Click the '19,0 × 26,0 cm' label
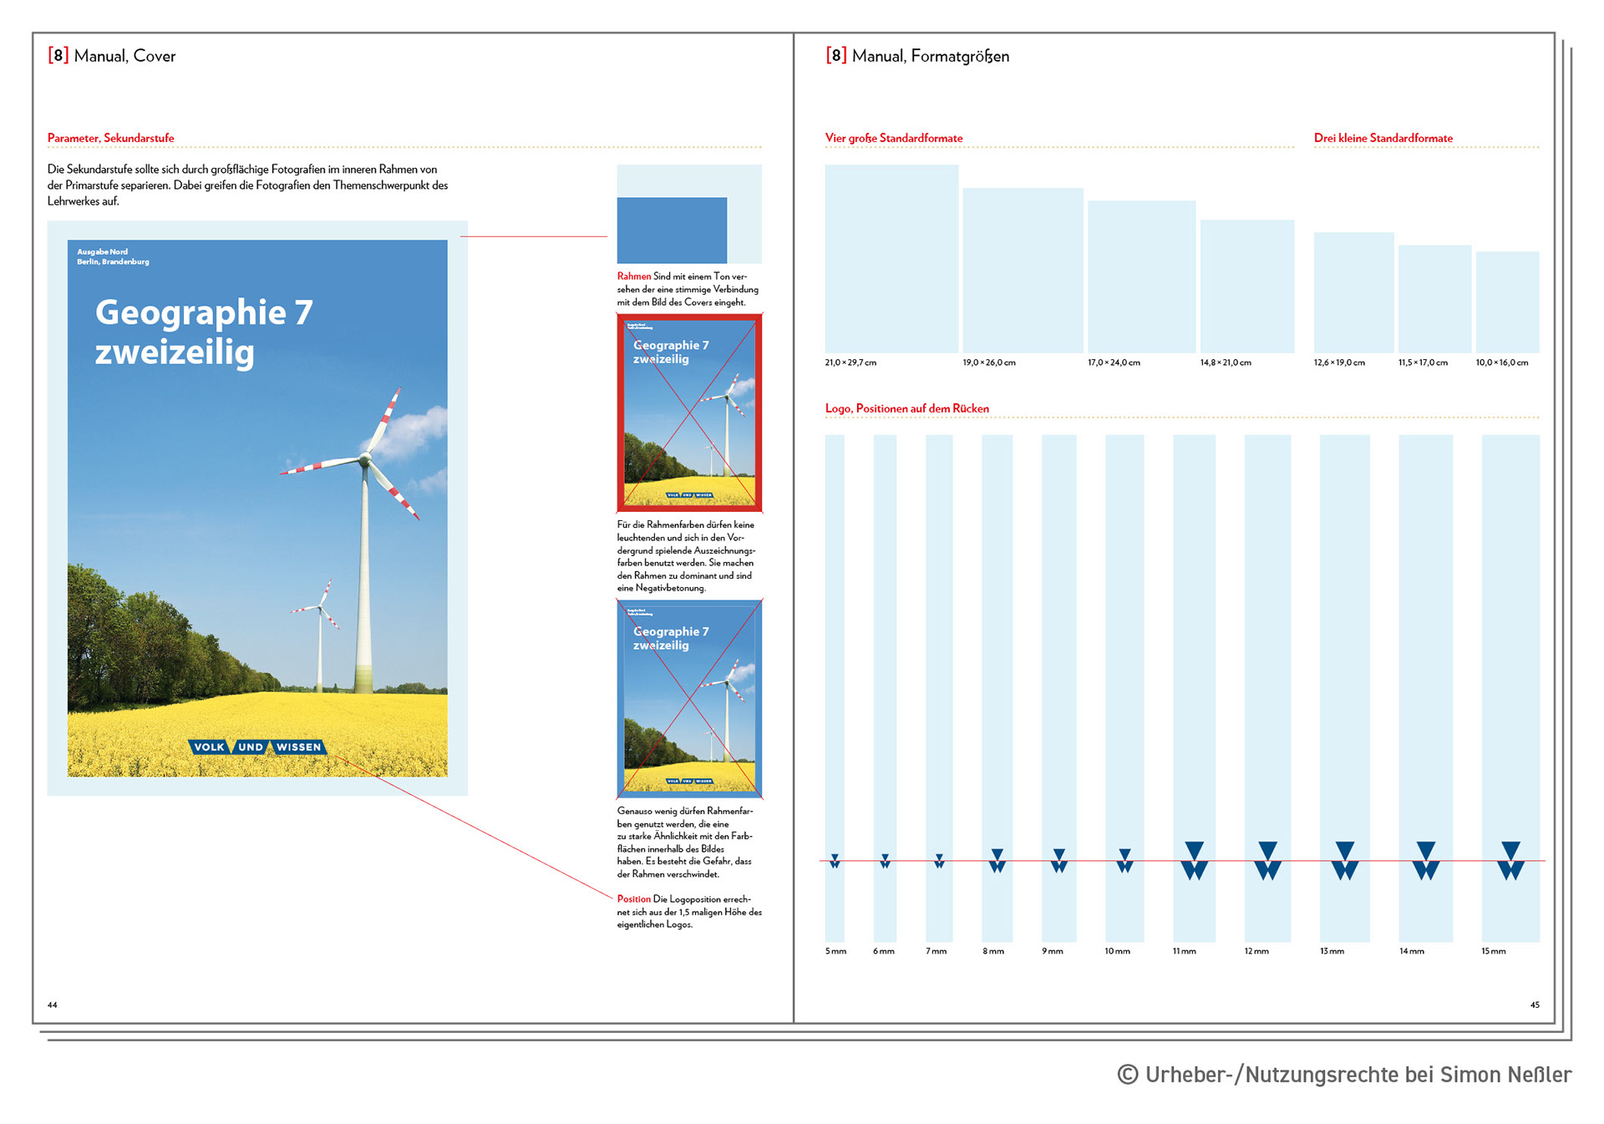 tap(989, 362)
